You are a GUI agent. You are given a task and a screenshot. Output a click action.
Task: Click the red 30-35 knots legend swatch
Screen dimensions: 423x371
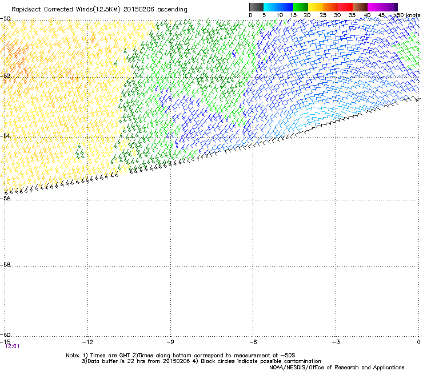(345, 7)
